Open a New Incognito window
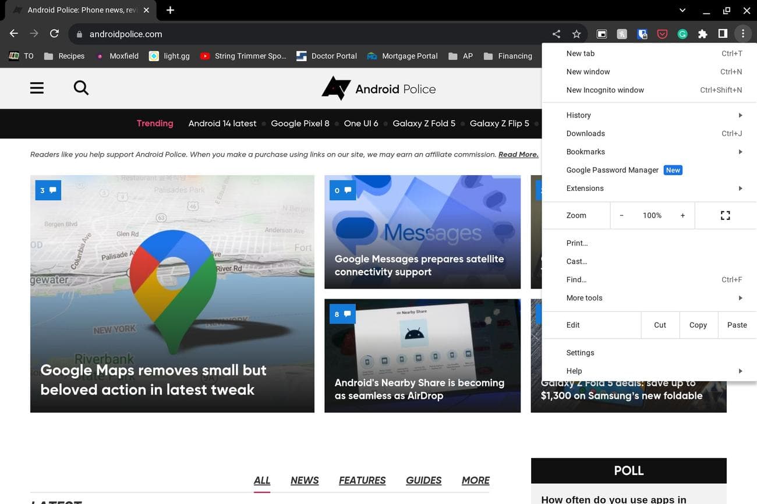The height and width of the screenshot is (504, 757). click(x=605, y=90)
